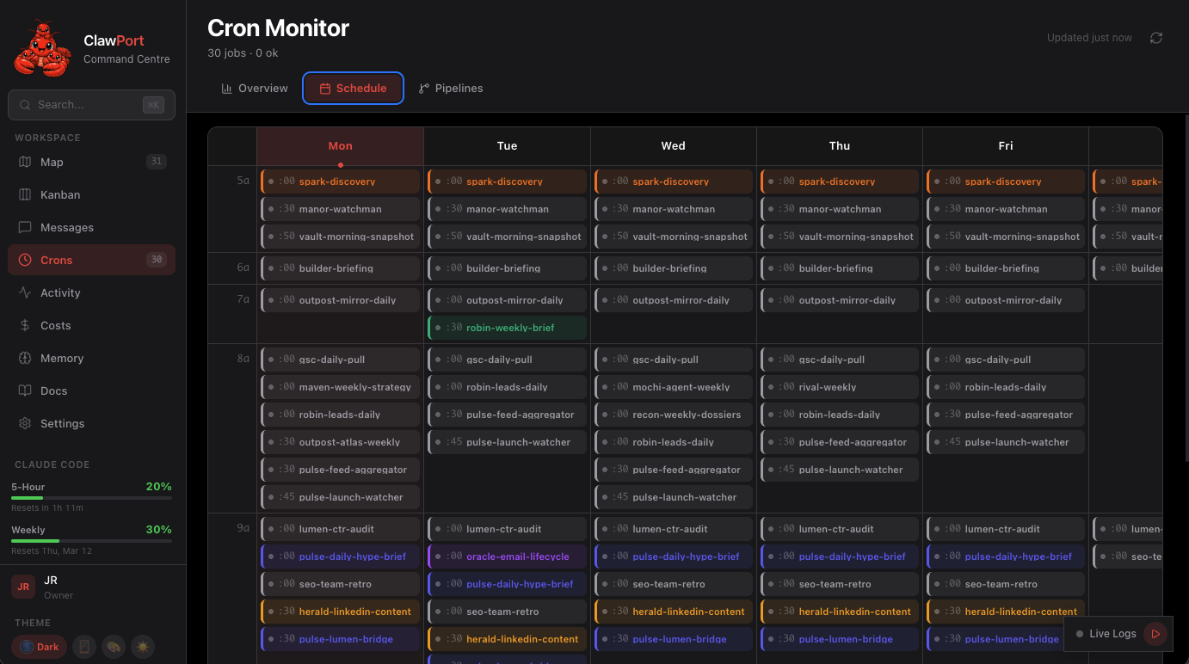Open the Live Logs panel

tap(1112, 634)
